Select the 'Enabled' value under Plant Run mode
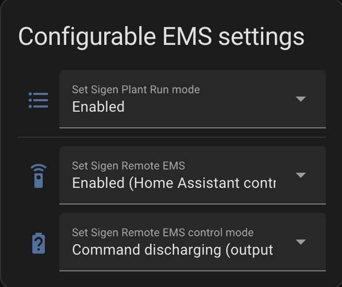 (99, 107)
